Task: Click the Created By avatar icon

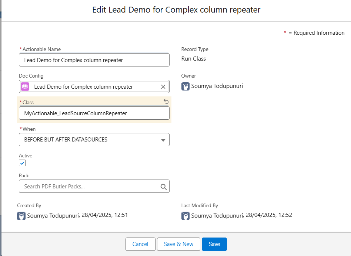Action: point(21,216)
